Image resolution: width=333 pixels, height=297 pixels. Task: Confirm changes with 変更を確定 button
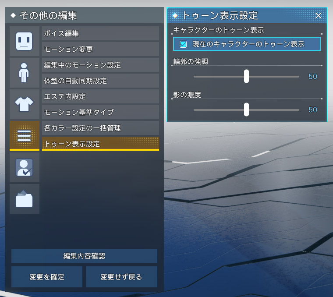pyautogui.click(x=47, y=277)
